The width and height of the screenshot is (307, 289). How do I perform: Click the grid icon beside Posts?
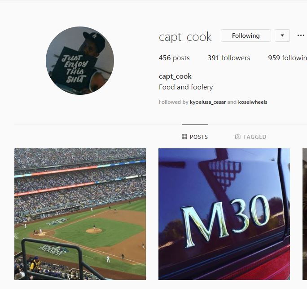pos(184,137)
